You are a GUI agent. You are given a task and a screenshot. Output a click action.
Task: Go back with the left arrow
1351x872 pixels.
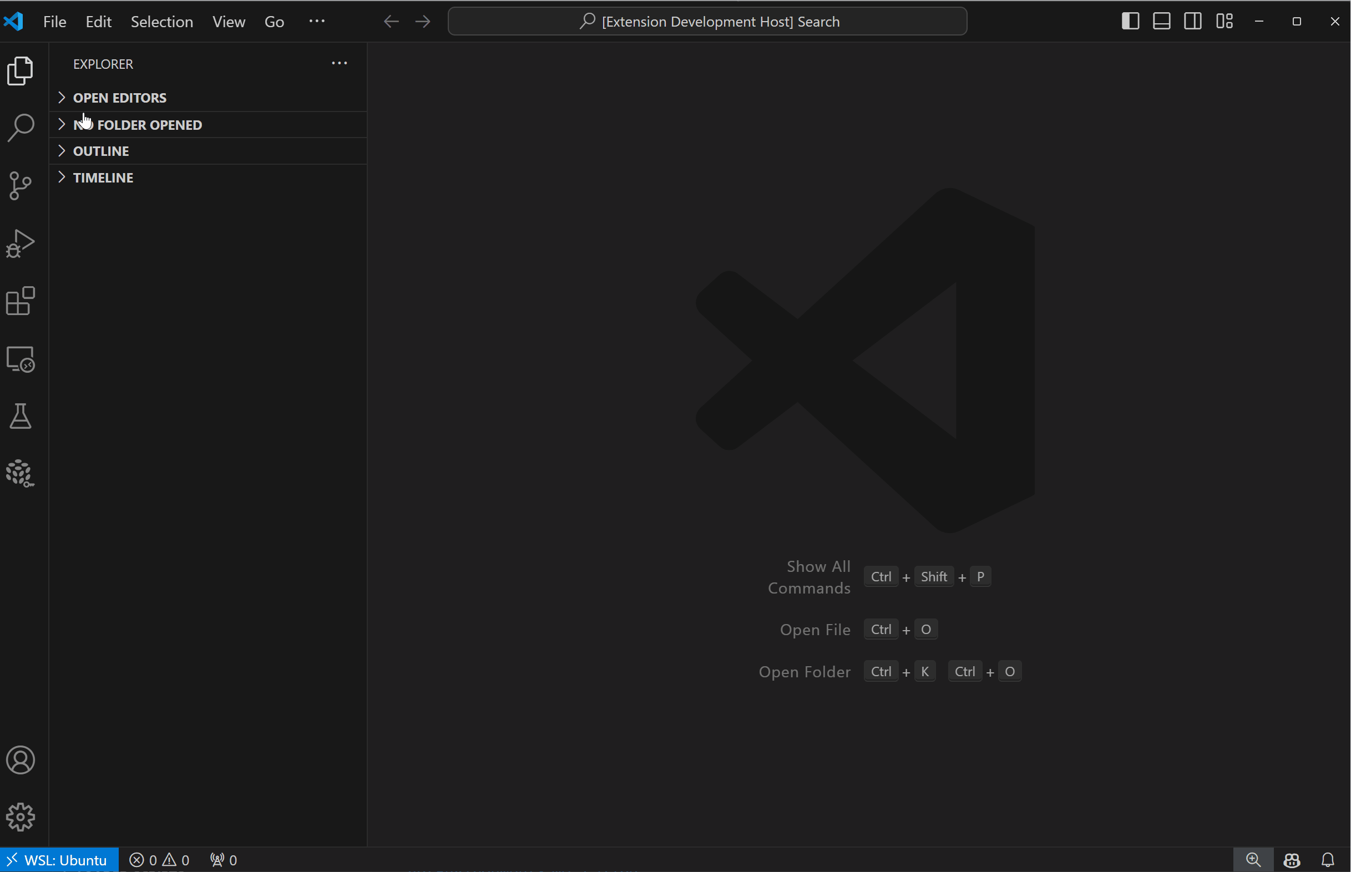(x=391, y=22)
